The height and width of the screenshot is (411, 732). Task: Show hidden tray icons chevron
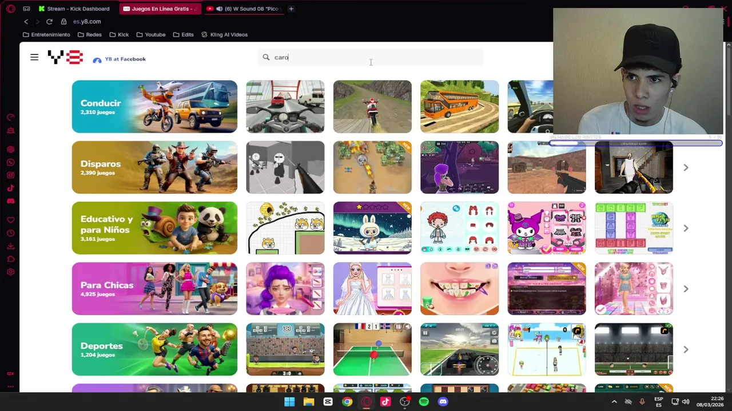pos(614,402)
